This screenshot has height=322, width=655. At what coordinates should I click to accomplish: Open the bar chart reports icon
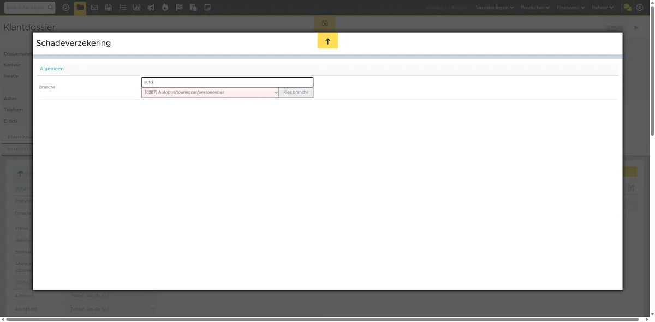136,8
